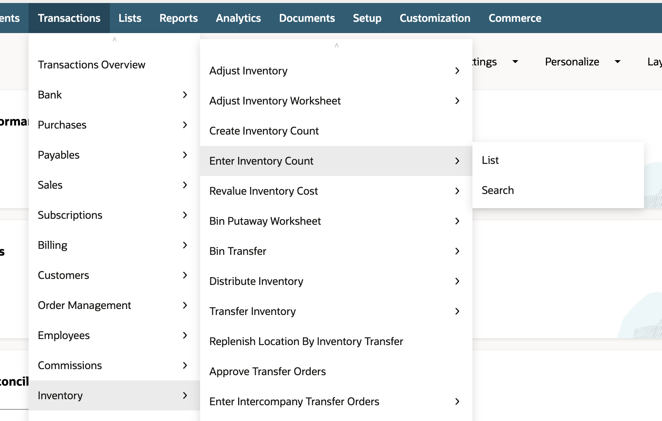Screen dimensions: 662x421
Task: Choose Employees from the menu
Action: point(114,335)
